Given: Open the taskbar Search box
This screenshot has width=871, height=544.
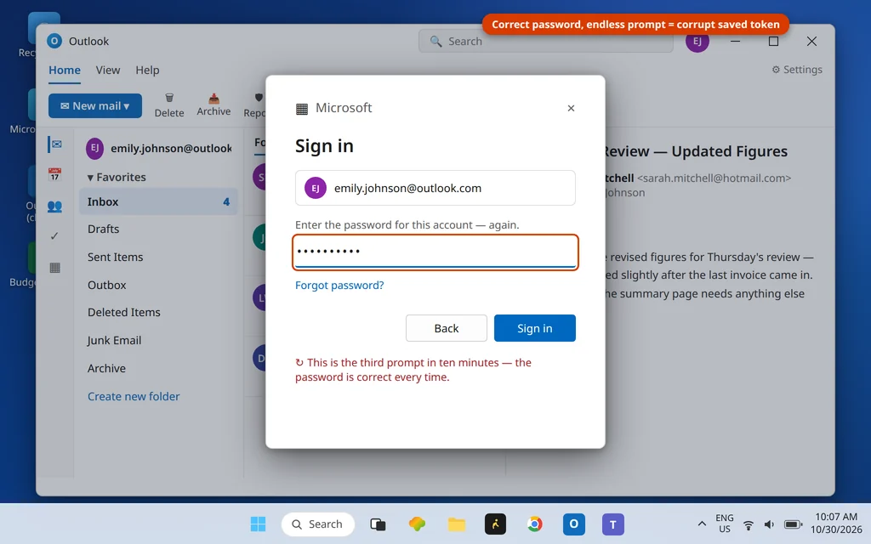Looking at the screenshot, I should pos(318,524).
